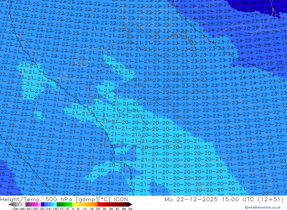Click the -54 legend scale value
Viewport: 287px width, 210px height.
click(15, 209)
